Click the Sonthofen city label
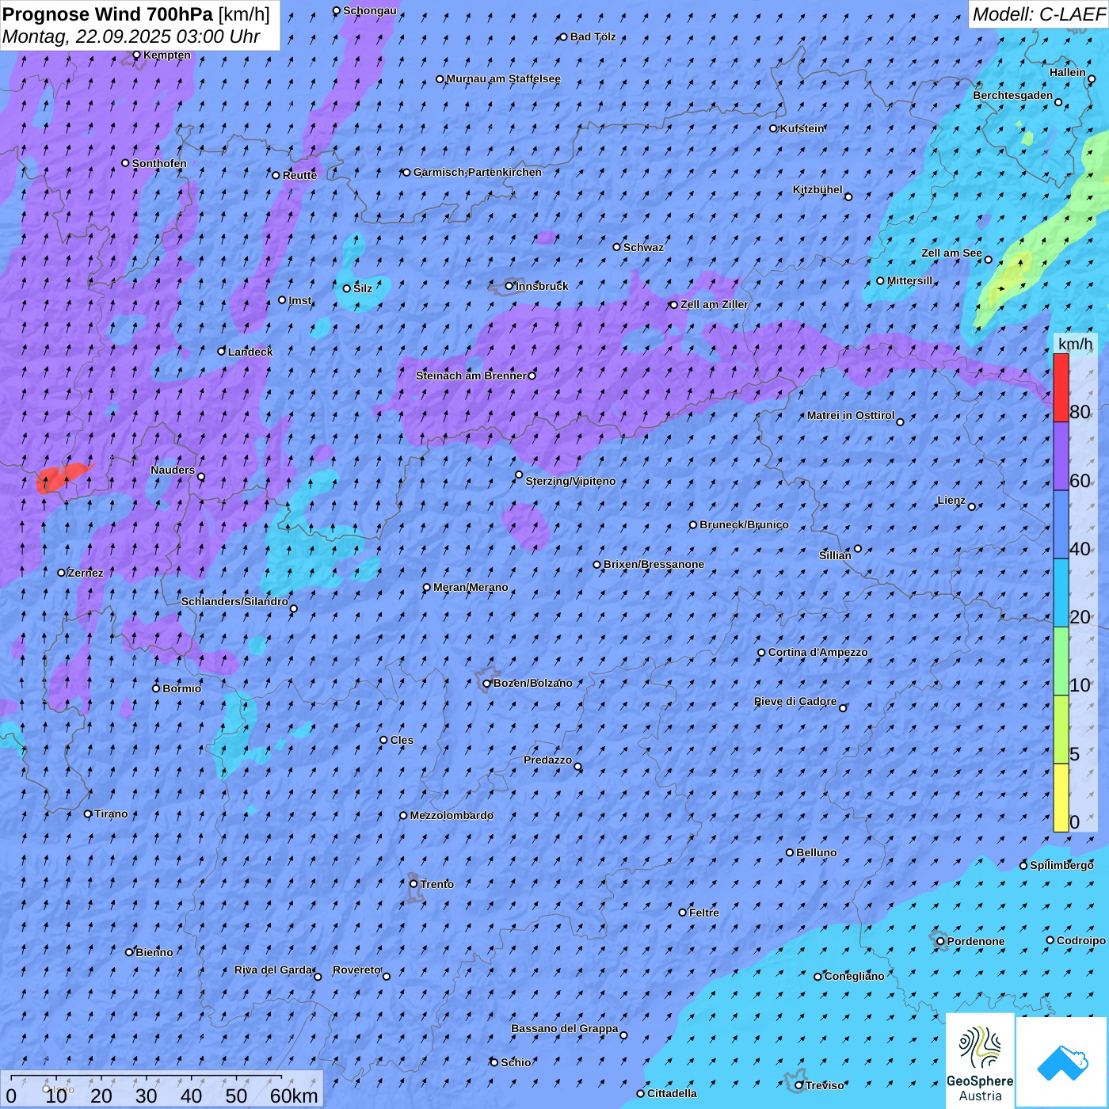The image size is (1109, 1109). point(159,163)
